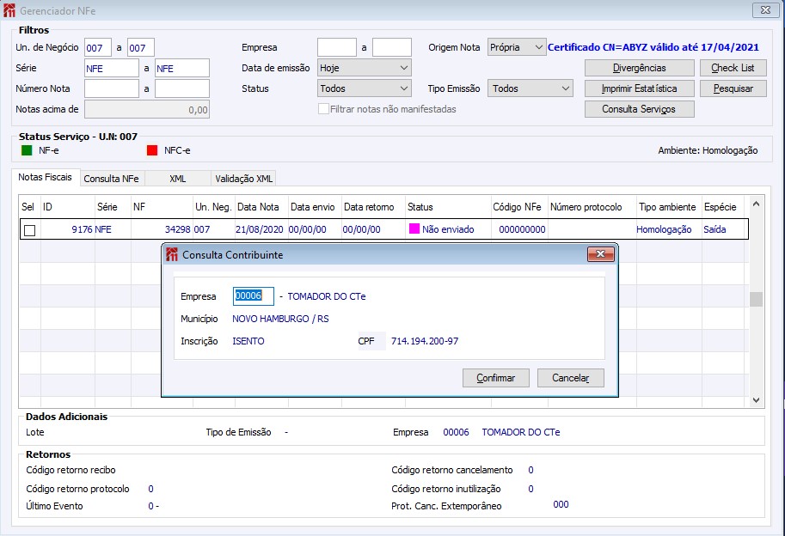Switch to the Consulta NFe tab

point(111,179)
